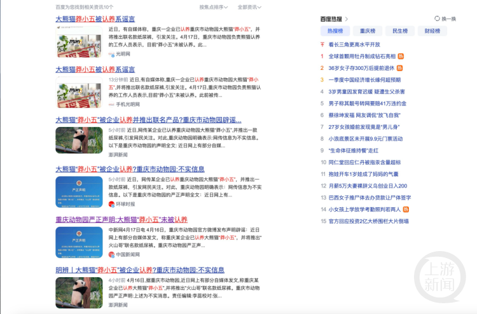The height and width of the screenshot is (314, 477).
Task: Click the panda thumbnail of the 5小时前 澎湃新闻 article
Action: (79, 140)
